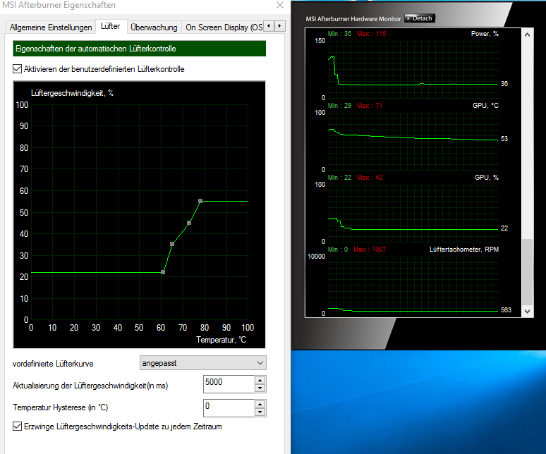Click the Lüftergeschwindigkeit, % axis label

(72, 93)
